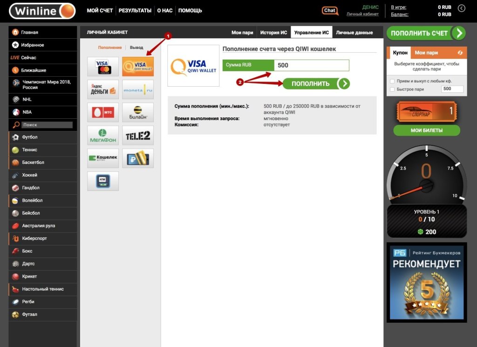Click ПОПОЛНИТЬ СЧЕТ button

tap(427, 33)
